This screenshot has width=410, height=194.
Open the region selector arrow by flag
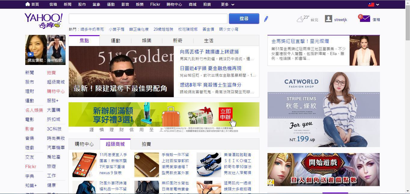pos(378,5)
